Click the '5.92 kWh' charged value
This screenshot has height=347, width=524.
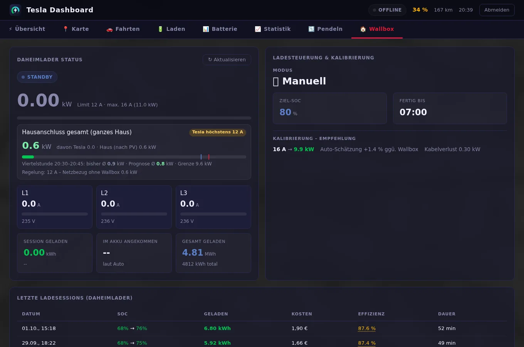click(217, 343)
